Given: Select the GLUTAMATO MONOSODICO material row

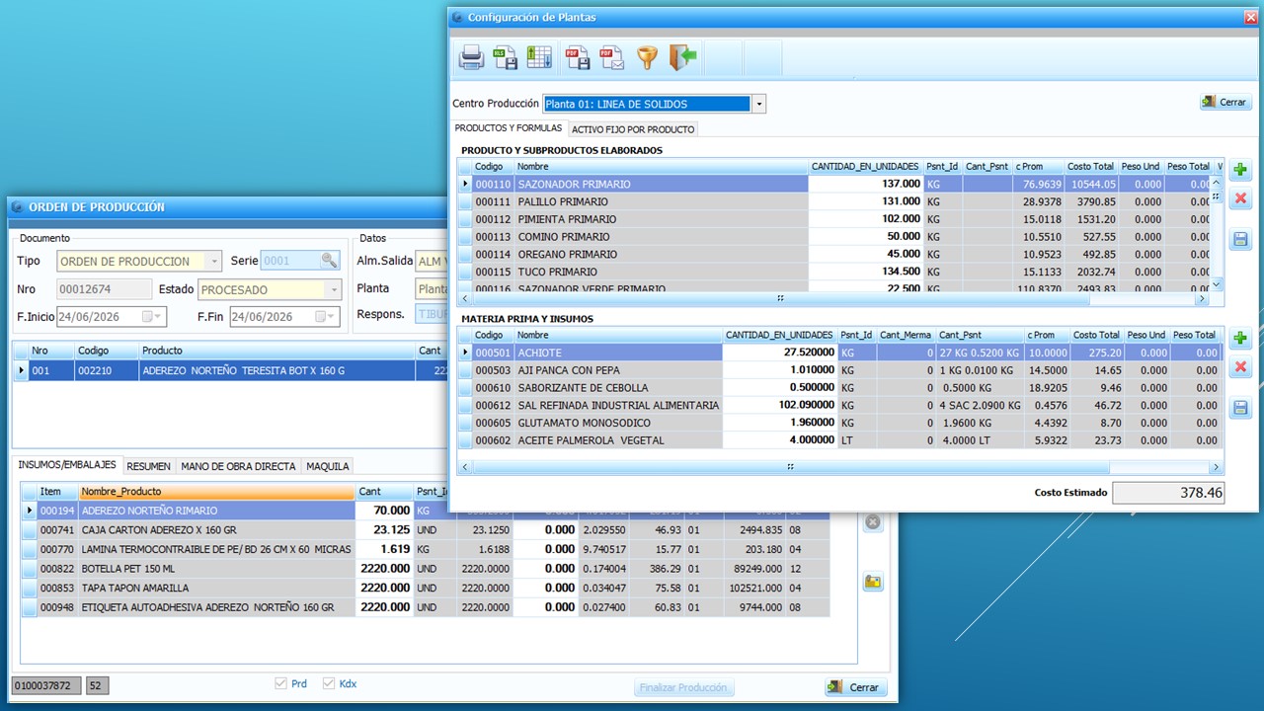Looking at the screenshot, I should point(840,423).
